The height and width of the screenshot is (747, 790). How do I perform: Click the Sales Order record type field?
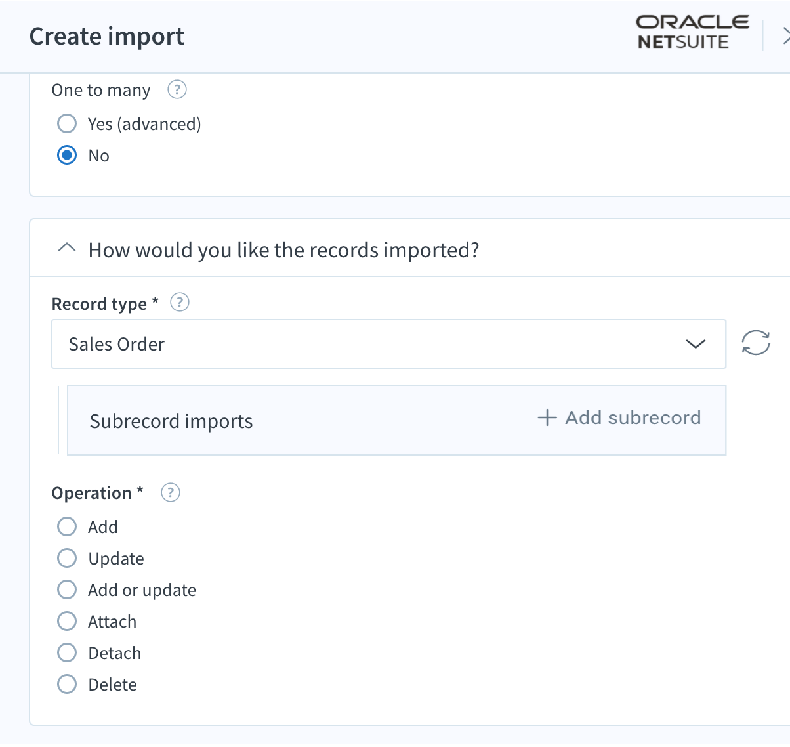(x=328, y=343)
